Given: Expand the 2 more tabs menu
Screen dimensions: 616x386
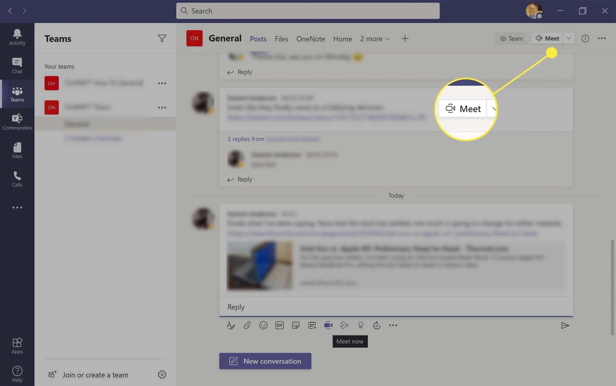Looking at the screenshot, I should tap(375, 39).
